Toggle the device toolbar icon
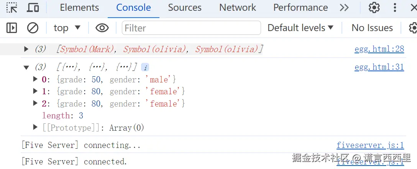Viewport: 417px width, 169px height. (x=33, y=7)
